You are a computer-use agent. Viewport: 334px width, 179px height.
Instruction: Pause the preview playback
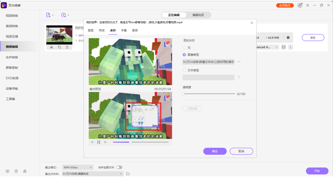[x=99, y=142]
